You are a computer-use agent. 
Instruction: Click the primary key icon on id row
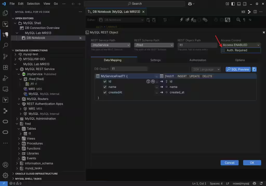148,82
